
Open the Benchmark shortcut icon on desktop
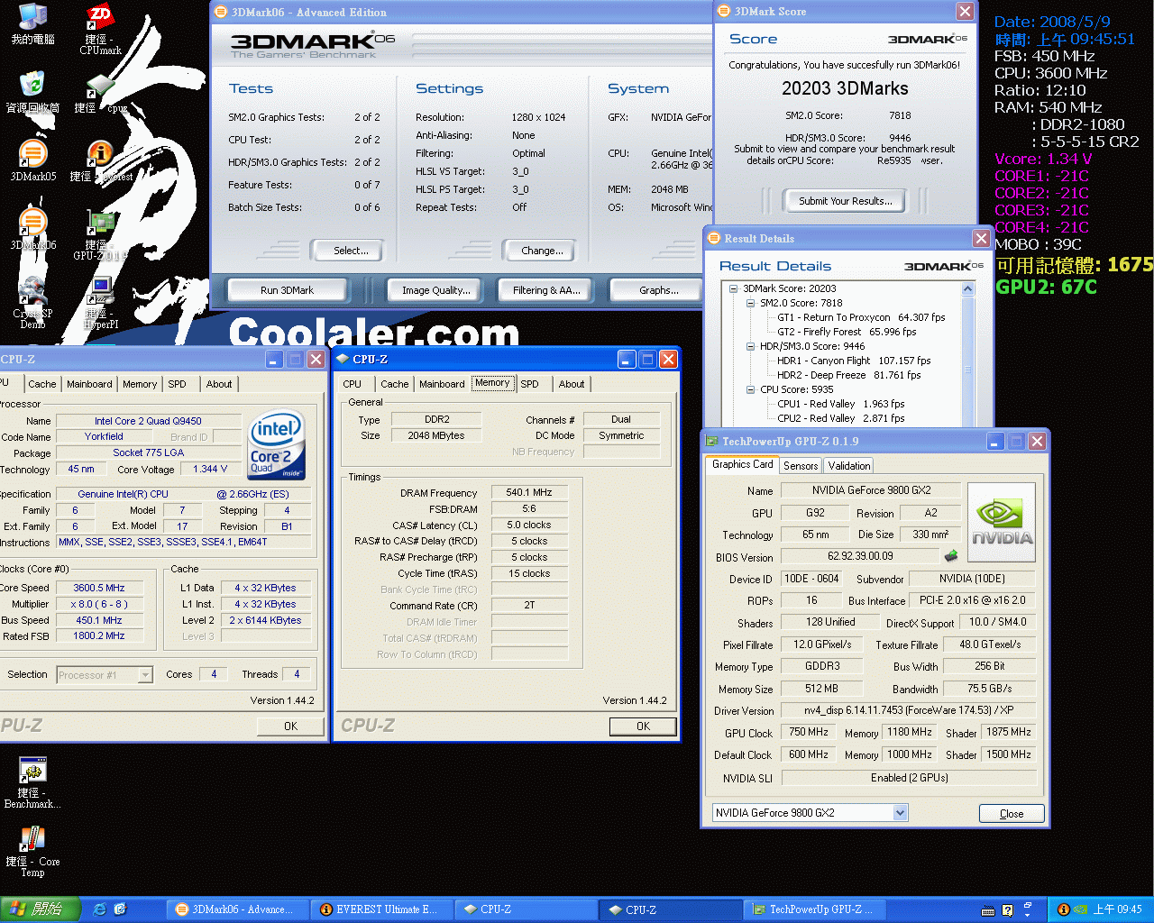(32, 782)
